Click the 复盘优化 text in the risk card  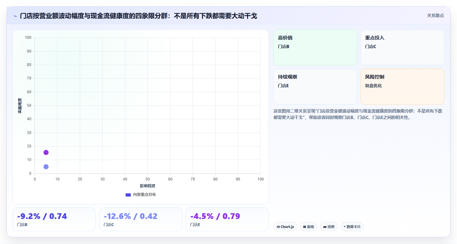[x=373, y=86]
